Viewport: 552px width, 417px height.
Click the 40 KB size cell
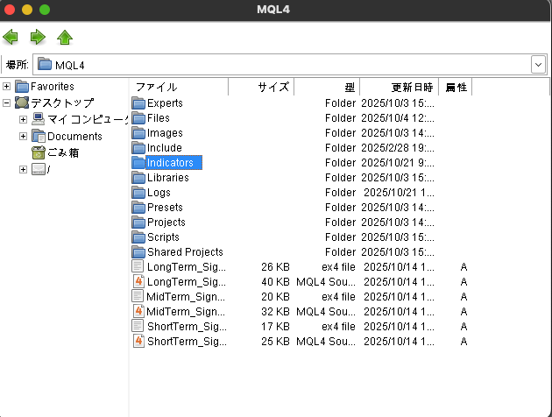coord(275,282)
